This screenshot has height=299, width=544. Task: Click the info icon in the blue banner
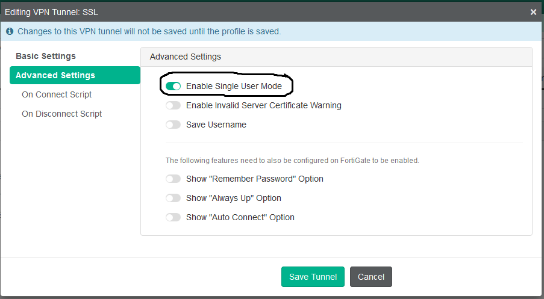tap(10, 31)
